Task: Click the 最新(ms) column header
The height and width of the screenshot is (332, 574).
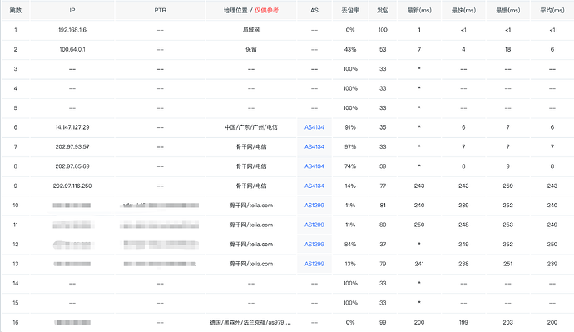Action: 419,10
